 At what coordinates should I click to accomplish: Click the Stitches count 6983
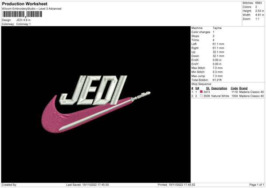(258, 3)
